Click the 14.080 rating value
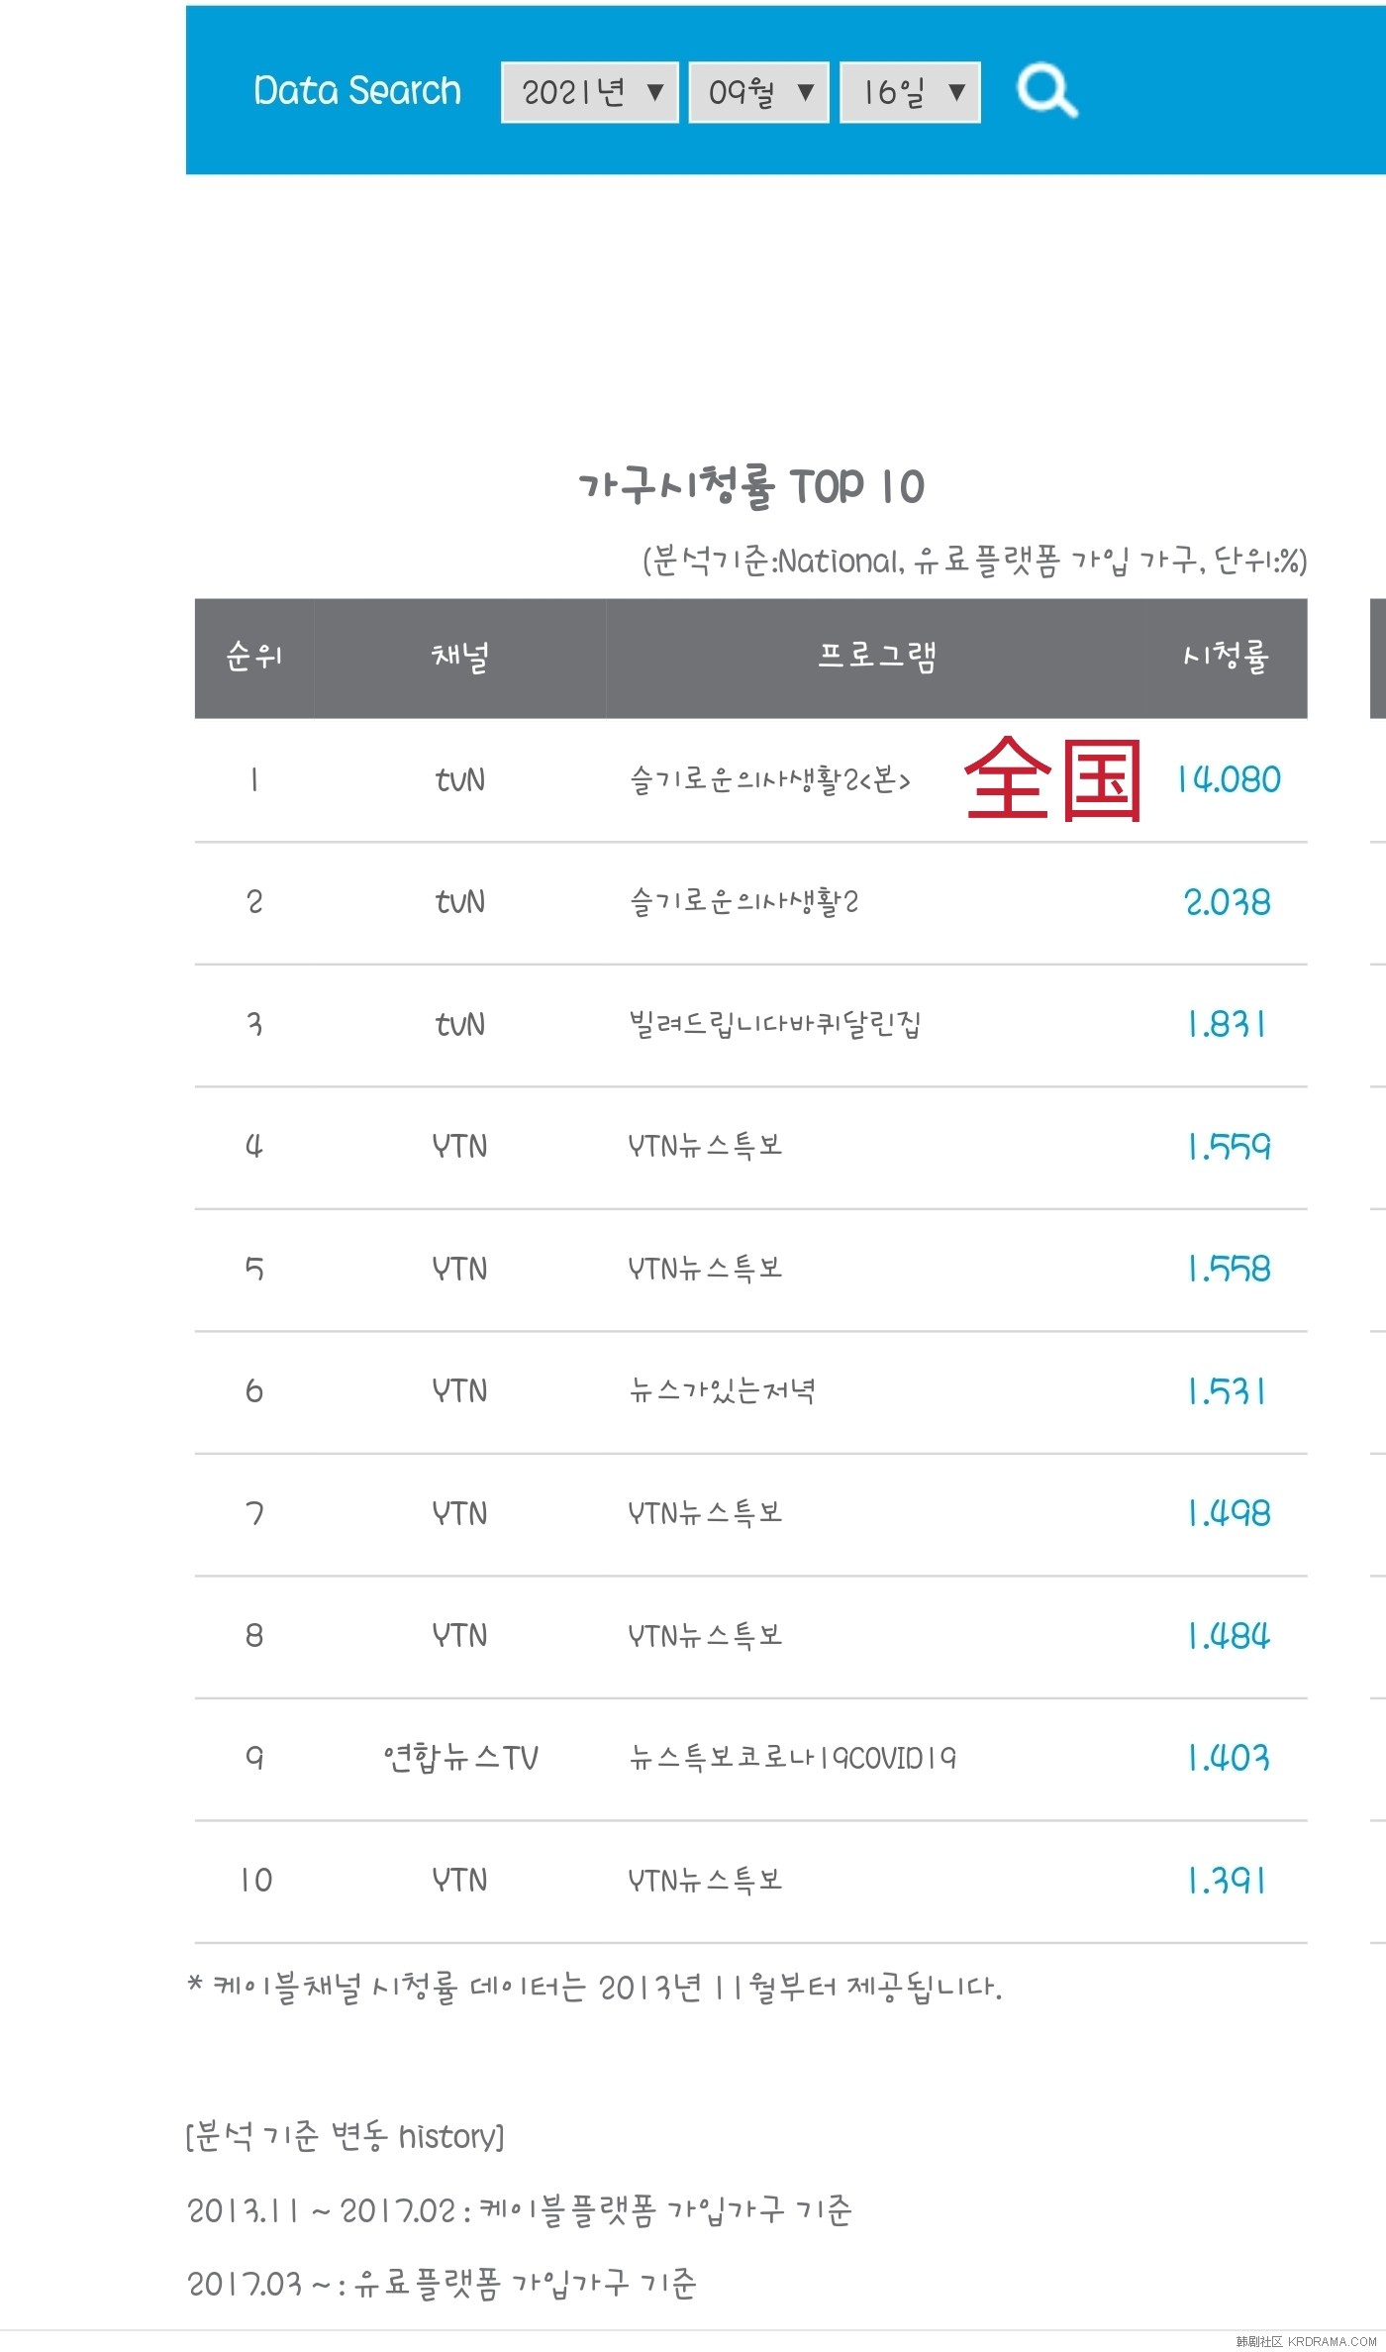 coord(1229,780)
